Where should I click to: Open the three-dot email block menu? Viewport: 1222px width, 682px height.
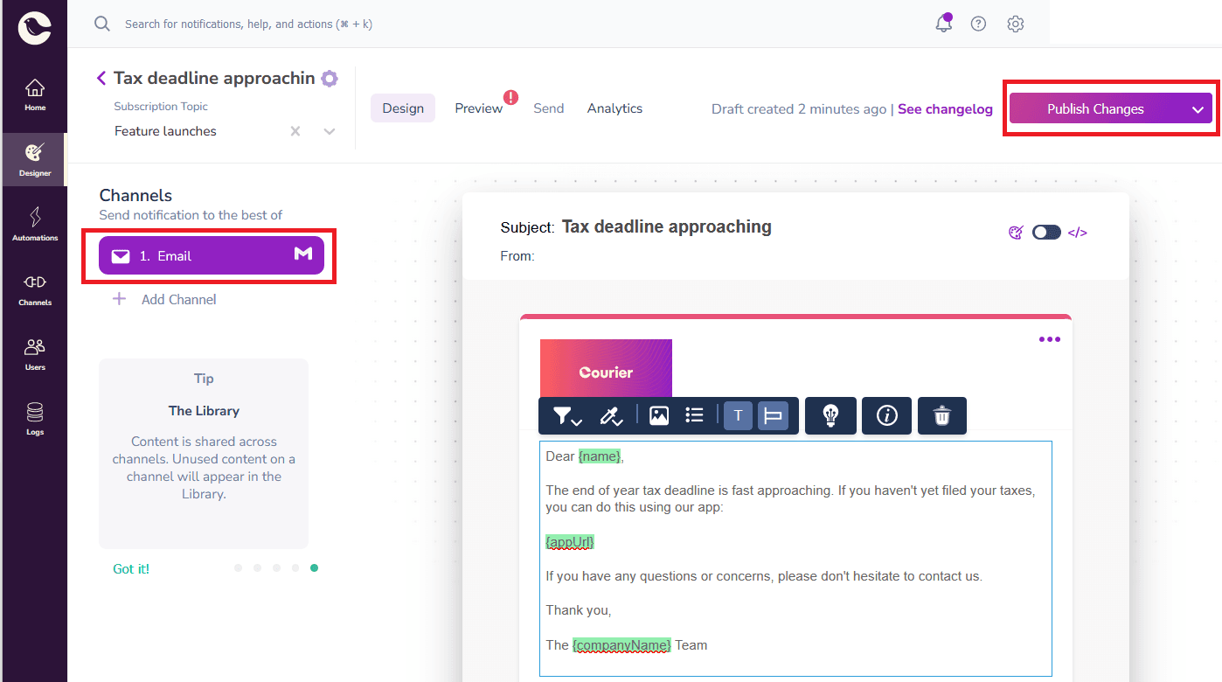[1049, 339]
